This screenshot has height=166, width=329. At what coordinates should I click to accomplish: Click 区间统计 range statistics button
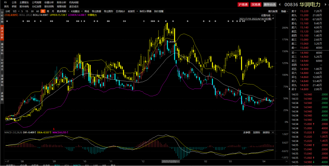[x=120, y=11]
